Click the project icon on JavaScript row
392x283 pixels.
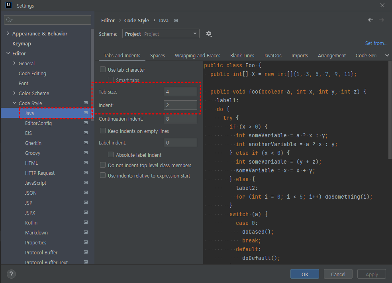(86, 183)
